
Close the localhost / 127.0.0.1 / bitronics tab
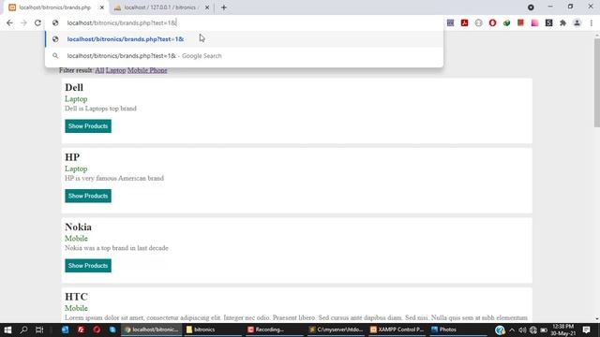pyautogui.click(x=207, y=7)
